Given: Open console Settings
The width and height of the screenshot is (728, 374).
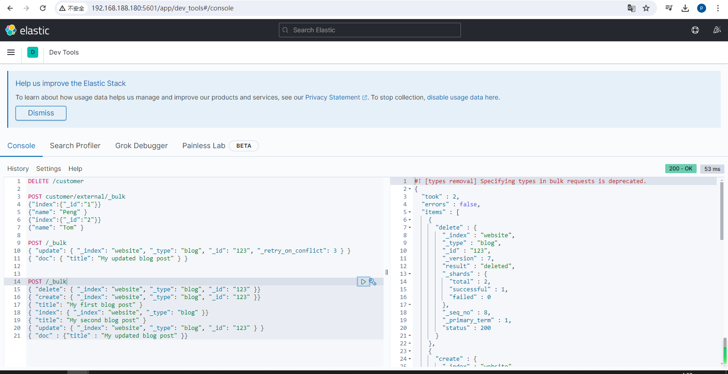Looking at the screenshot, I should [x=49, y=169].
